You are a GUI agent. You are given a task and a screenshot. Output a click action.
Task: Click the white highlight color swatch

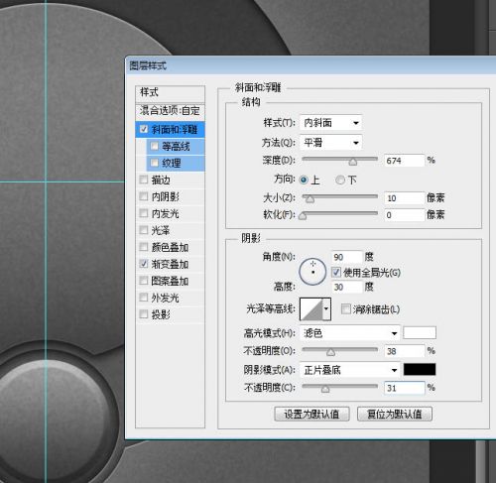(x=420, y=333)
